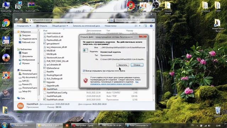Sort by Дата изменения column header
This screenshot has height=128, width=227.
point(94,31)
